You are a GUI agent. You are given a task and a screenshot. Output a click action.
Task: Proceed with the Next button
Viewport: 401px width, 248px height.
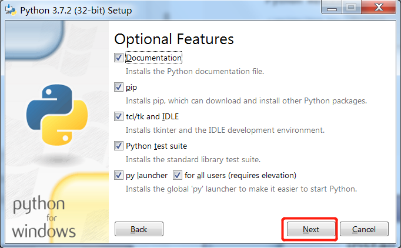click(311, 229)
